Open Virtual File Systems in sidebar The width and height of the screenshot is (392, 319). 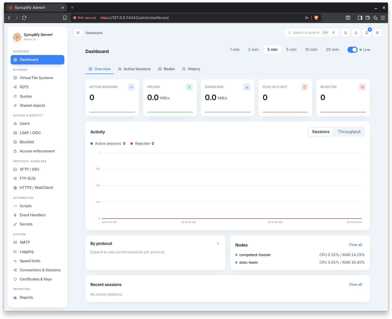(37, 78)
